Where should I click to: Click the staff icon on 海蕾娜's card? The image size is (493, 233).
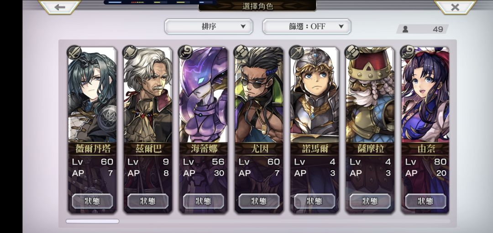click(x=185, y=52)
